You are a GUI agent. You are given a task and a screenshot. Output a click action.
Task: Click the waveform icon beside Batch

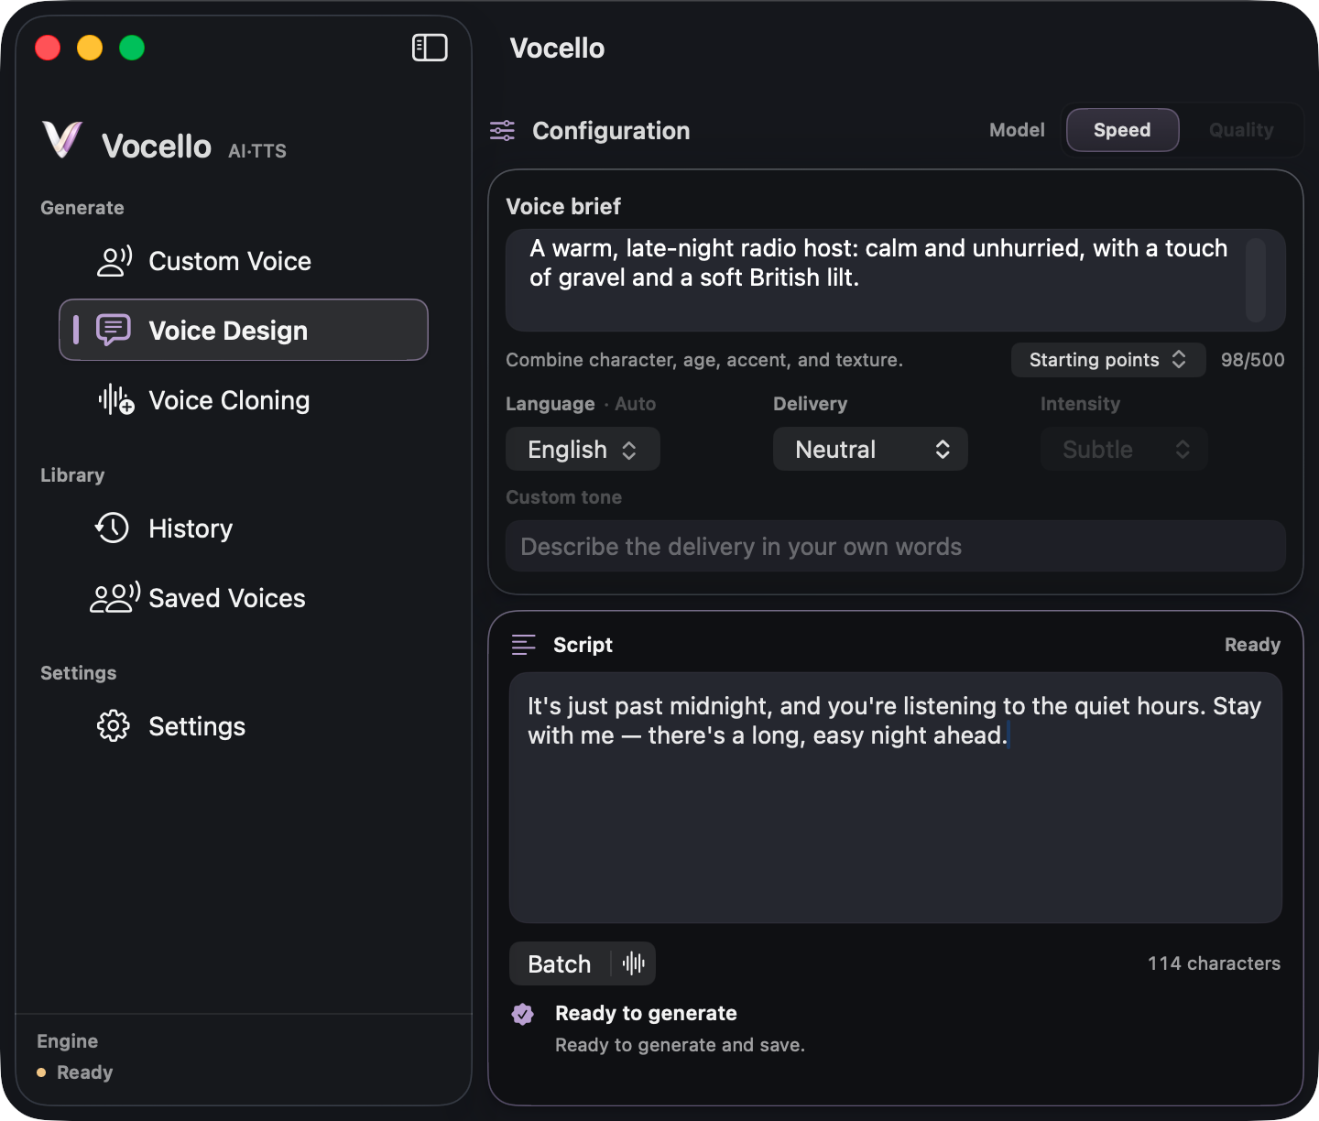(634, 963)
